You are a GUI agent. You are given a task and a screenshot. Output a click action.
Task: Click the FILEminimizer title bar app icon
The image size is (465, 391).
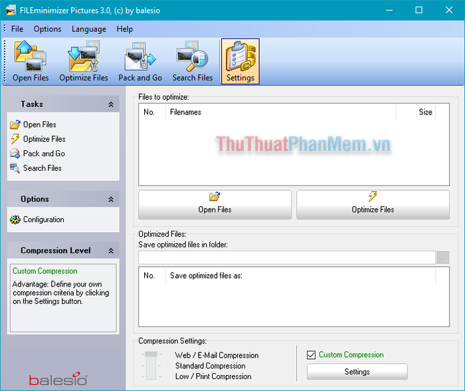[x=11, y=11]
